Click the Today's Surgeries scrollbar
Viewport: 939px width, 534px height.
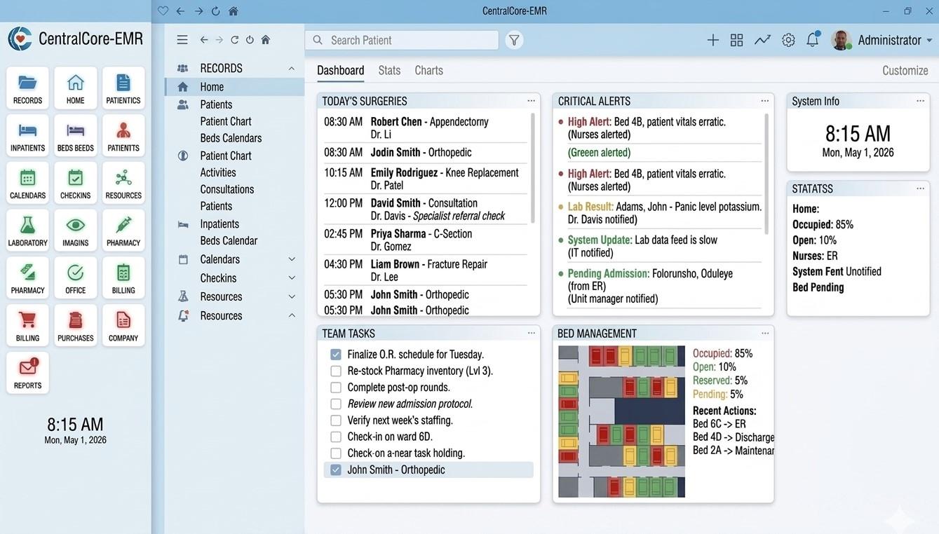[532, 168]
